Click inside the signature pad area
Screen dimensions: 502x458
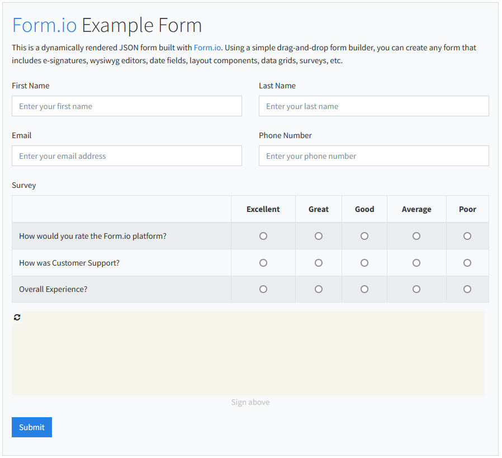pyautogui.click(x=248, y=353)
